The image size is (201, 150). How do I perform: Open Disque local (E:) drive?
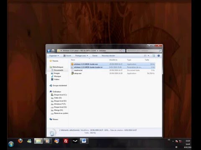[x=60, y=101]
